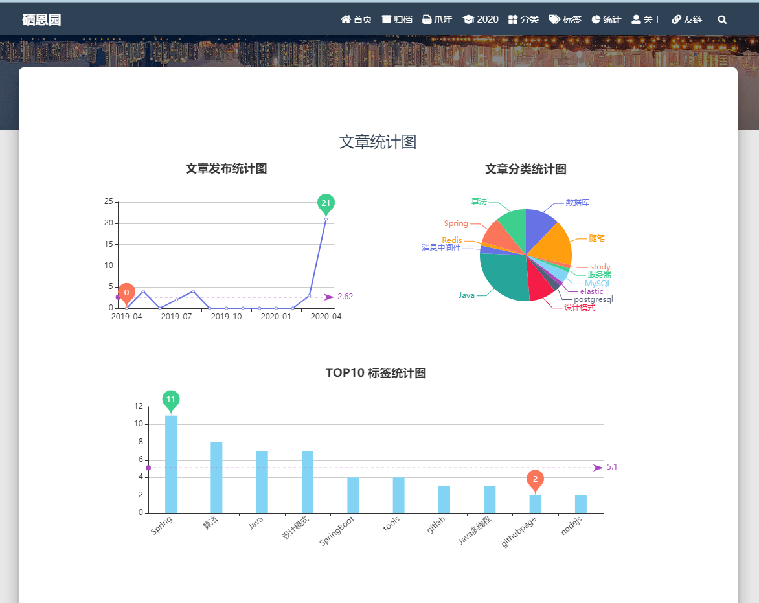
Task: Click the pie chart icon beside 统计
Action: (596, 19)
